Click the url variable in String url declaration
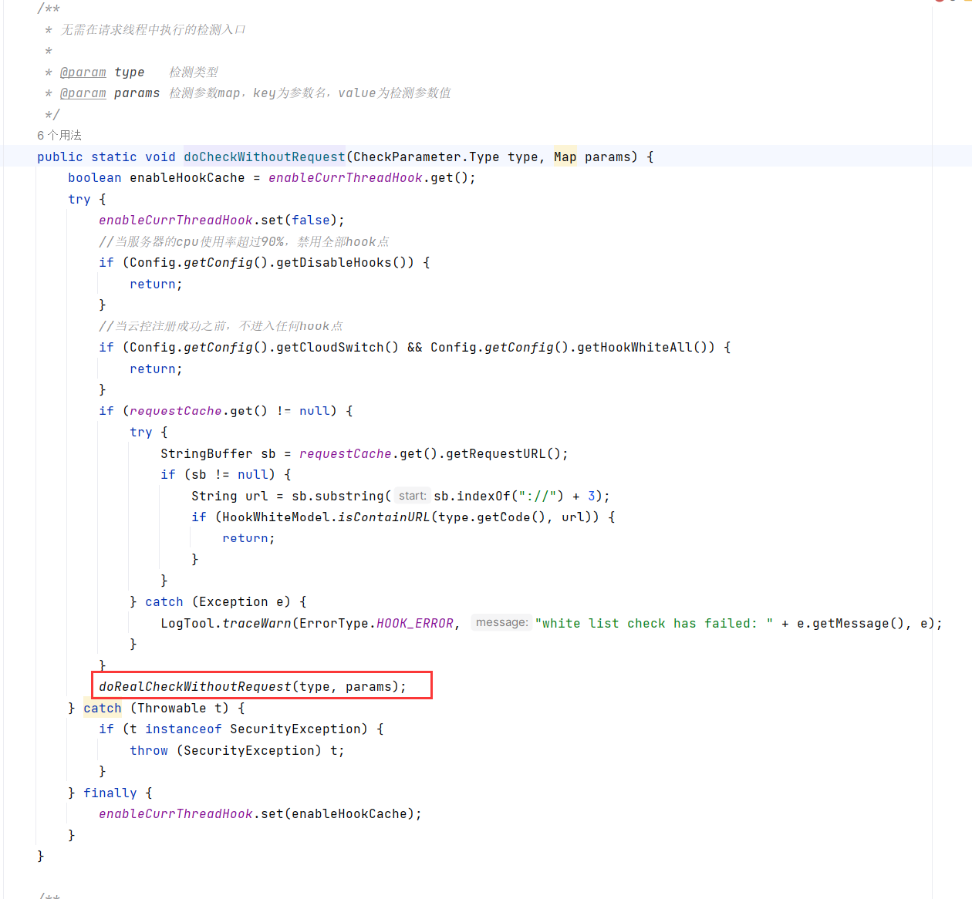 (256, 496)
